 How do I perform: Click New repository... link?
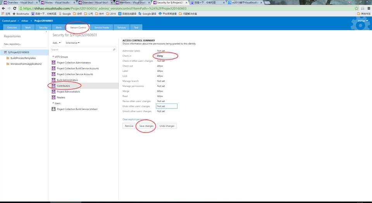pos(12,44)
